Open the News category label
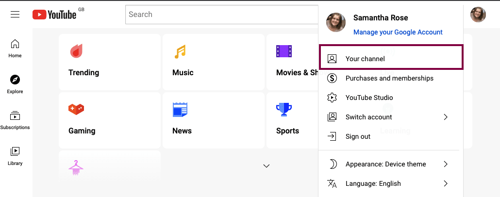This screenshot has height=197, width=500. [x=182, y=131]
